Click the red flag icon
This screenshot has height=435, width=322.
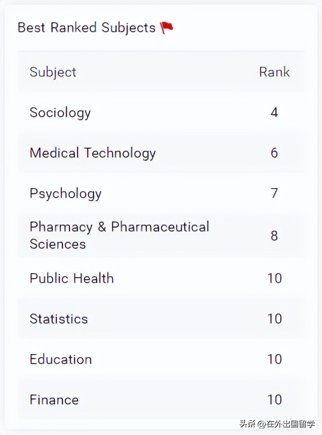click(167, 28)
